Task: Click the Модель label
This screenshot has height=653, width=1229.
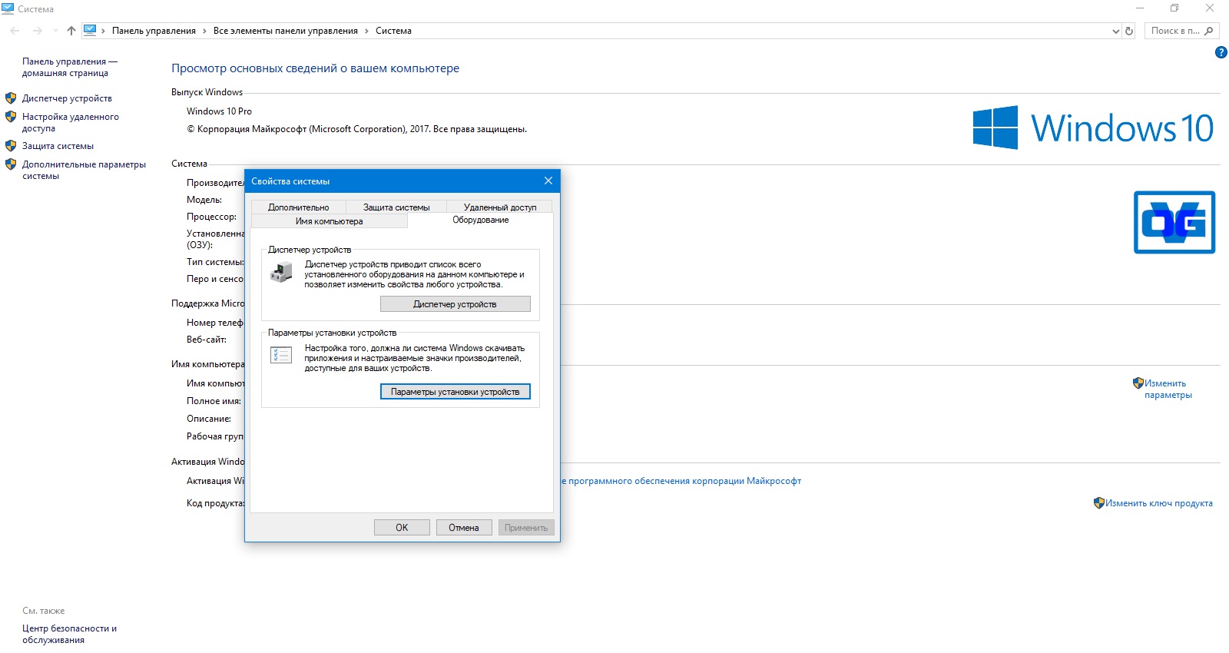Action: [x=204, y=200]
